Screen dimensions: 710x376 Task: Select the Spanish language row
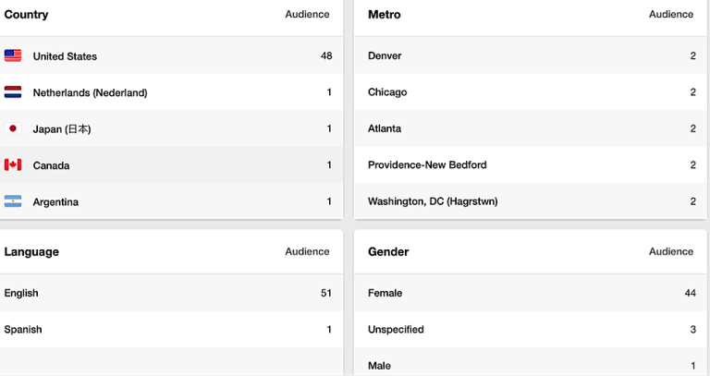(x=171, y=330)
